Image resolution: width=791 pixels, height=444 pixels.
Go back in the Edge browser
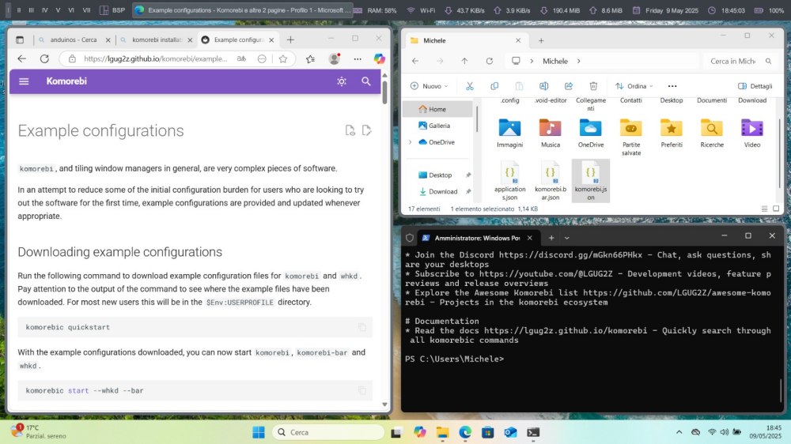[x=21, y=59]
